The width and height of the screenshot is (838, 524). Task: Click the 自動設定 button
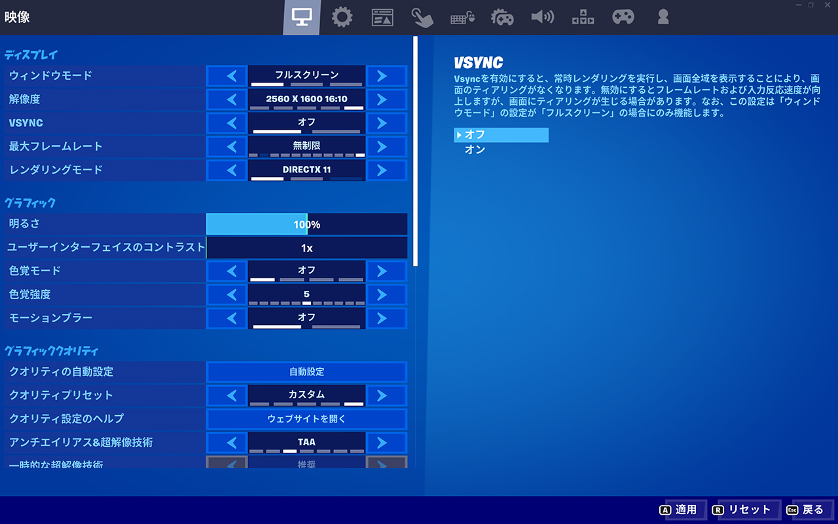pos(306,372)
